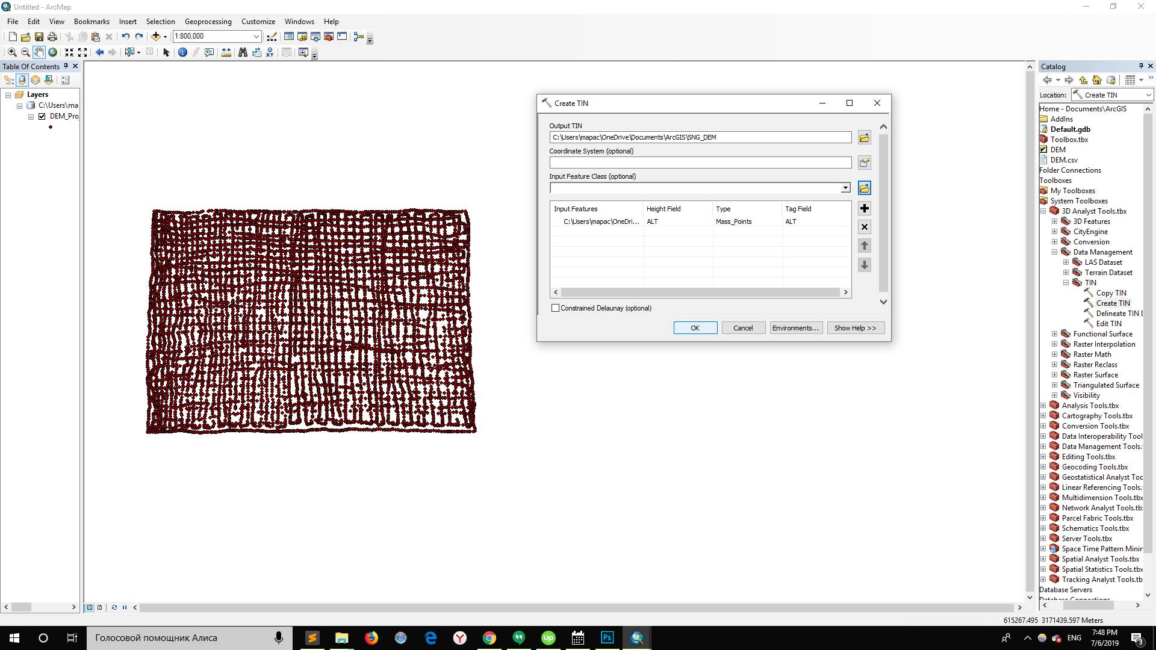The width and height of the screenshot is (1156, 650).
Task: Click the Full Extent globe icon
Action: coord(52,52)
